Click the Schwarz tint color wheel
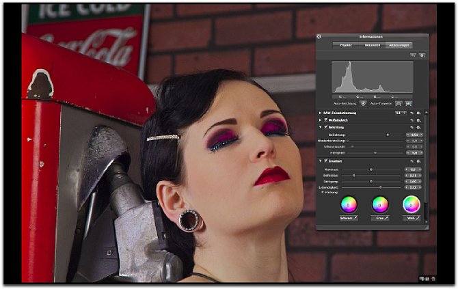Viewport: 458px width, 289px height. coord(349,205)
